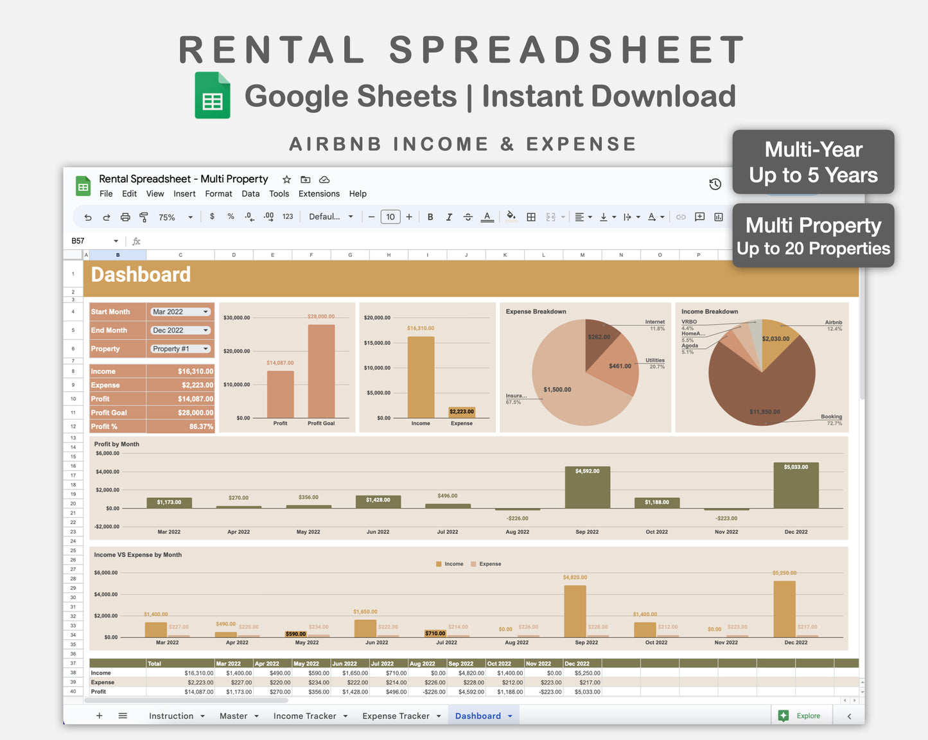The width and height of the screenshot is (928, 740).
Task: Format selected cell as currency
Action: coord(212,216)
